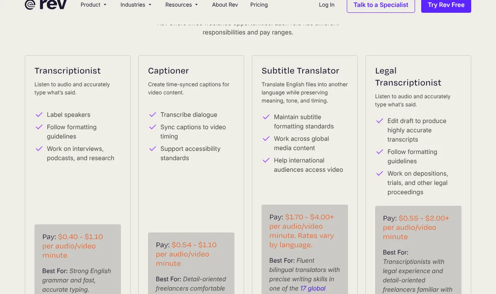Click the Log In link

pyautogui.click(x=327, y=5)
